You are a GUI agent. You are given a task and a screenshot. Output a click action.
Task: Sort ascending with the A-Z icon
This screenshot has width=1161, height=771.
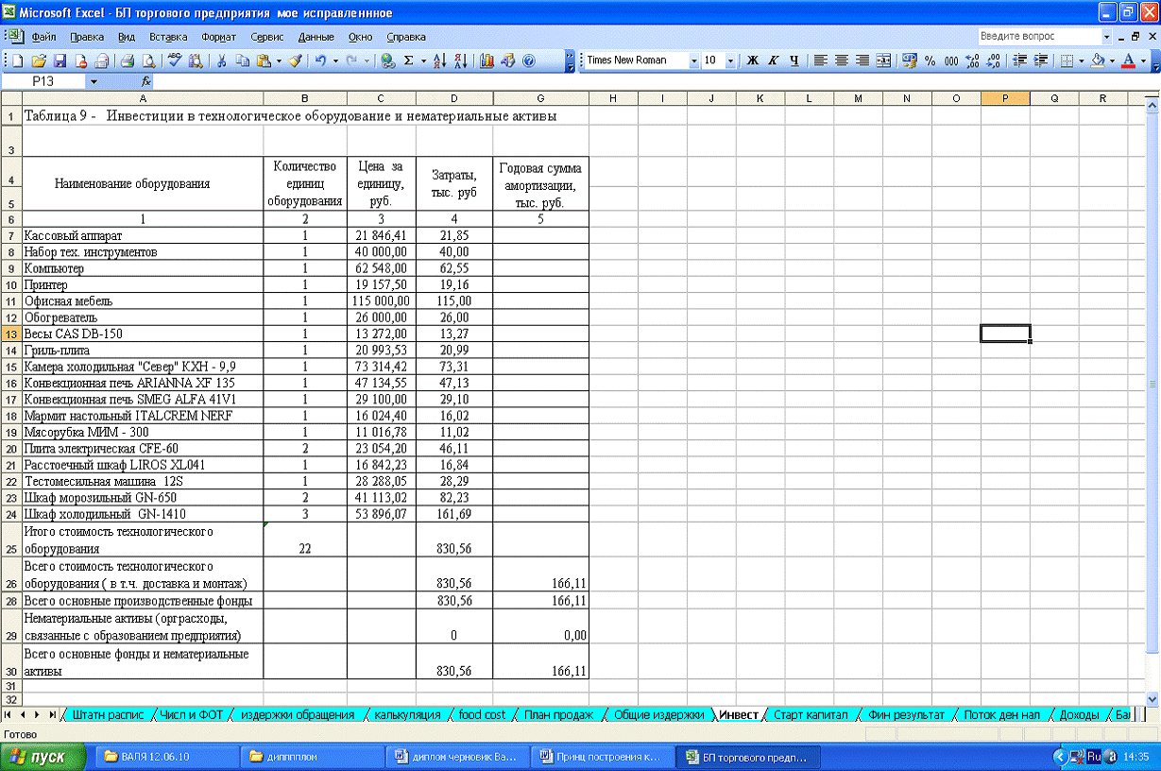[439, 60]
